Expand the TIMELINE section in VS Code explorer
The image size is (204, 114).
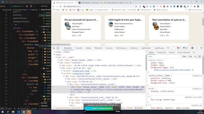[44, 106]
